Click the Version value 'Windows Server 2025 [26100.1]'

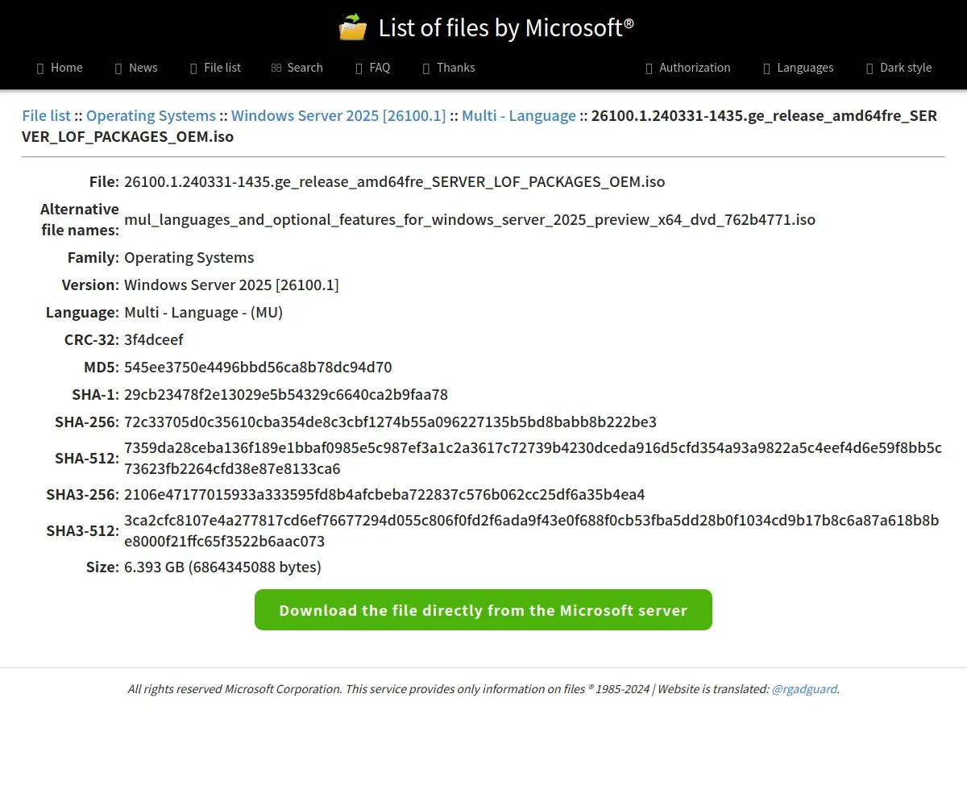(231, 285)
